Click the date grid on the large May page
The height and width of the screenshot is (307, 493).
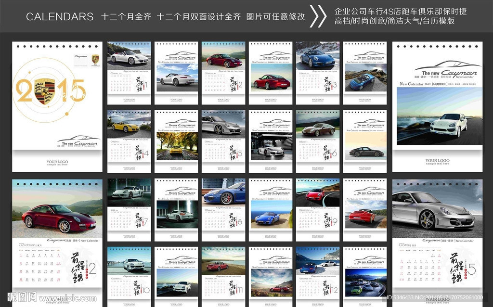(419, 265)
